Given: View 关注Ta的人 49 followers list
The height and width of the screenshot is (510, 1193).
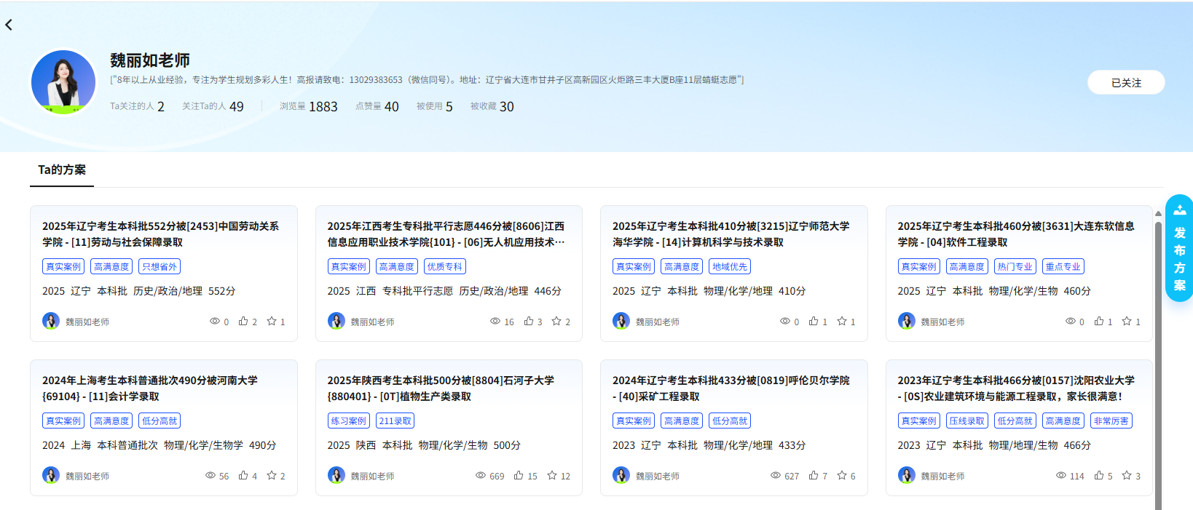Looking at the screenshot, I should pos(213,106).
